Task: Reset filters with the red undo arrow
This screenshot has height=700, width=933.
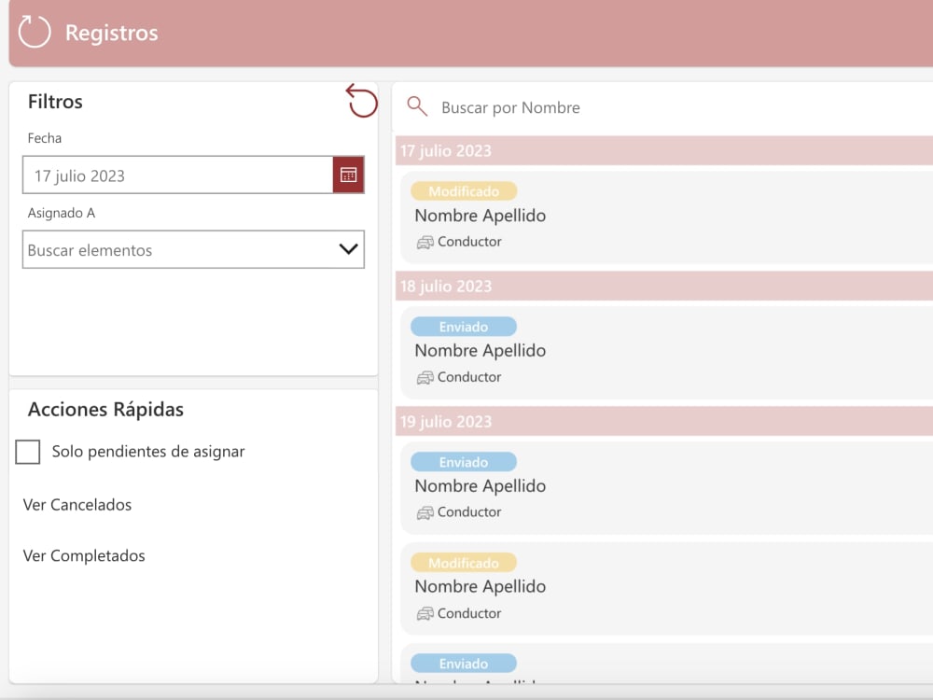Action: (x=361, y=101)
